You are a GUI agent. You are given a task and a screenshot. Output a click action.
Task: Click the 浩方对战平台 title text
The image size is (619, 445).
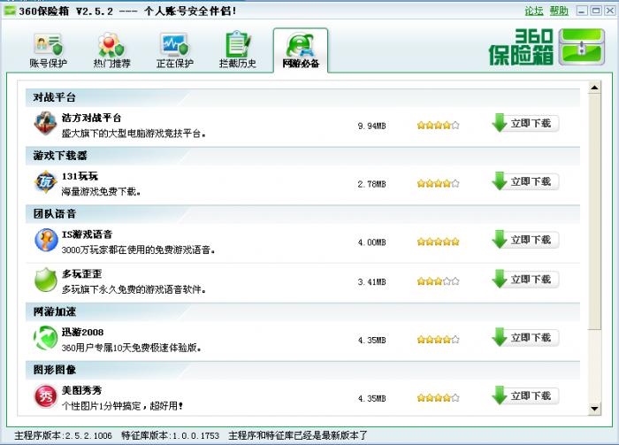92,118
